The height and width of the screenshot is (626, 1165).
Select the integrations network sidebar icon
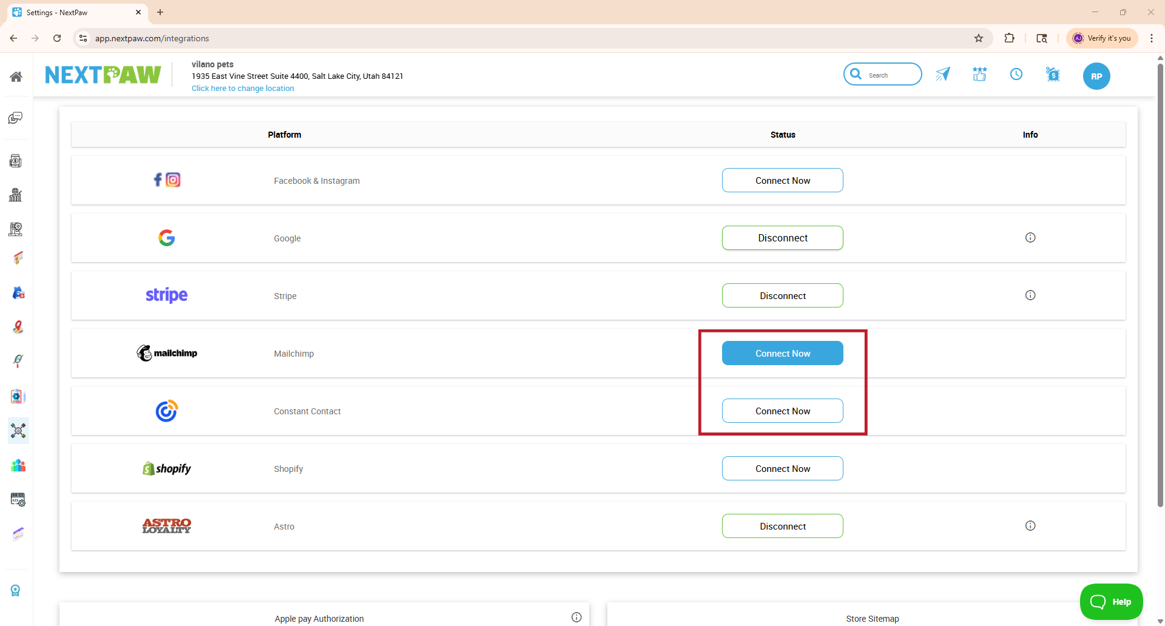18,431
